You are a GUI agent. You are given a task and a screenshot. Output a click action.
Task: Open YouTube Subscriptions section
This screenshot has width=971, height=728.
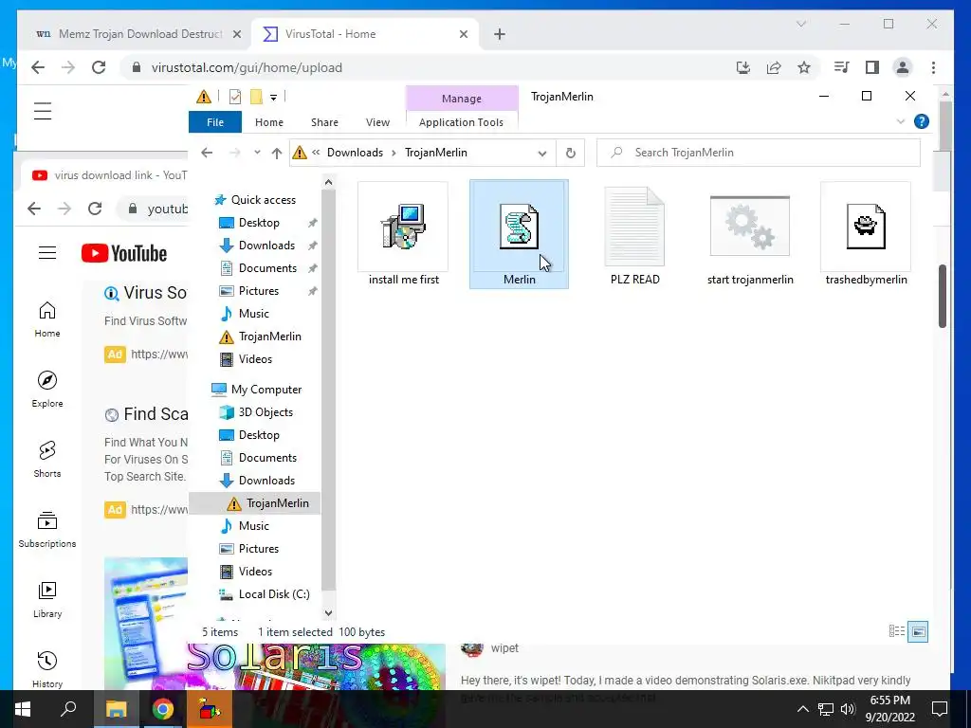(x=47, y=530)
